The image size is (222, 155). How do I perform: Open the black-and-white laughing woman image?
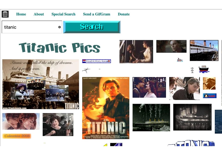point(58,125)
